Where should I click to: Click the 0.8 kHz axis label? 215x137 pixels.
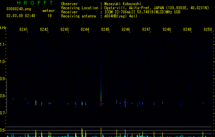point(3,96)
